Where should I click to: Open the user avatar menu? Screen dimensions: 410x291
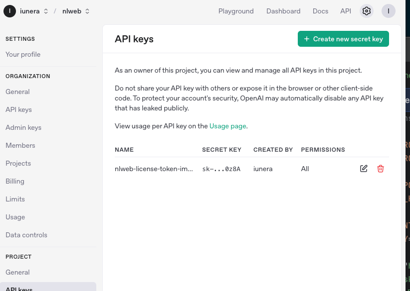(x=388, y=11)
